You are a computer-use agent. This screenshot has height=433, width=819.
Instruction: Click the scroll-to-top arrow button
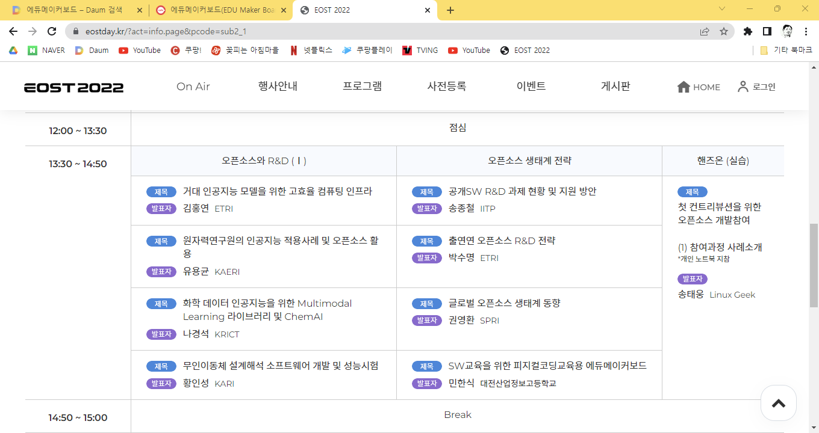pyautogui.click(x=779, y=403)
